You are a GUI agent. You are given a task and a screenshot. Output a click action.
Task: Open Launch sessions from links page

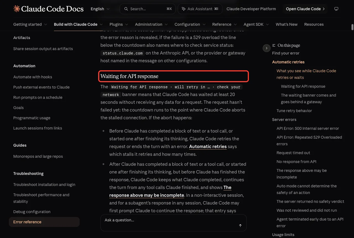(38, 128)
